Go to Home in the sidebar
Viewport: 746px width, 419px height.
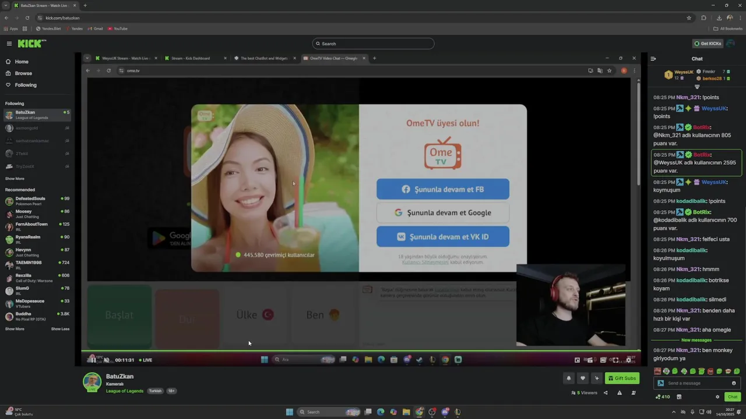pyautogui.click(x=22, y=62)
